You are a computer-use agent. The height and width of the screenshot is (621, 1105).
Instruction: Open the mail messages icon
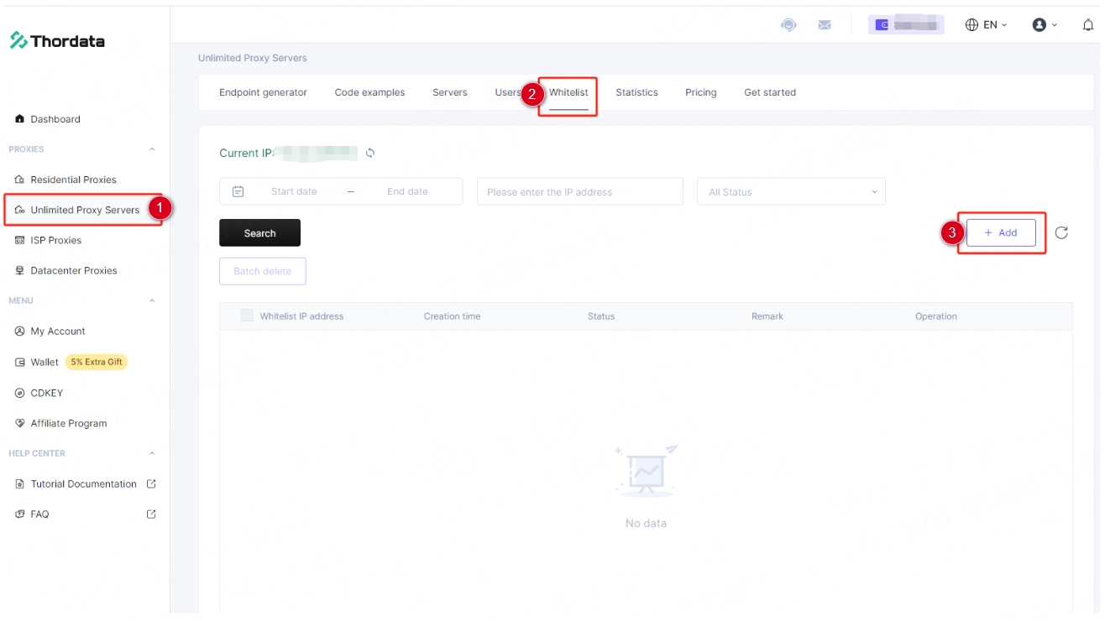[x=825, y=25]
